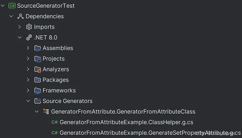
Task: Click the Frameworks folder icon
Action: 38,91
